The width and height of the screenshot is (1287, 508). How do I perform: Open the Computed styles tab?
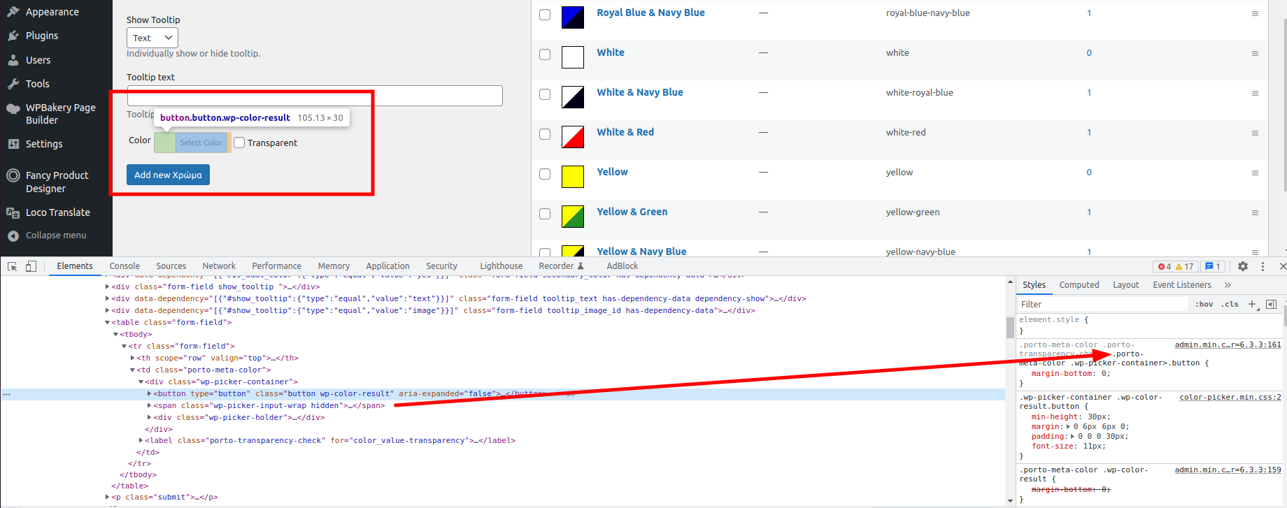pos(1079,285)
